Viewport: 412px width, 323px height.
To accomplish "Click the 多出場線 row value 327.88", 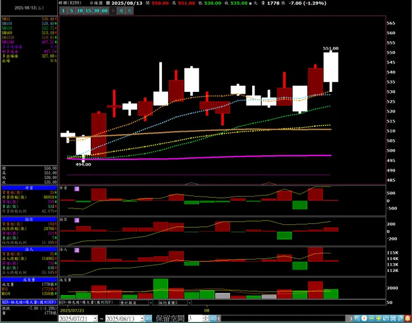I will click(x=48, y=56).
